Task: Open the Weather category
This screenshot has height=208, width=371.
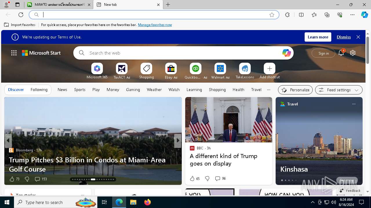Action: 154,90
